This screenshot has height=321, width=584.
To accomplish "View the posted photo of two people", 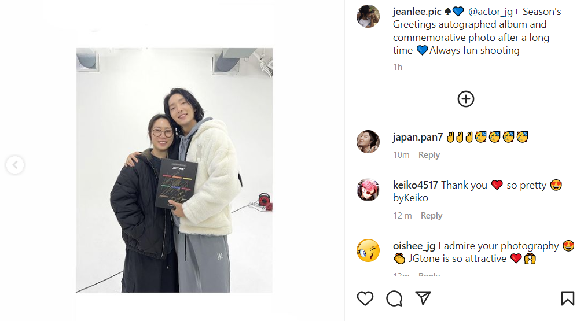I will 174,170.
